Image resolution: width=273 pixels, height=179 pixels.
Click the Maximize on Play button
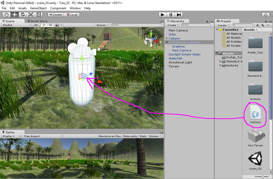point(110,136)
